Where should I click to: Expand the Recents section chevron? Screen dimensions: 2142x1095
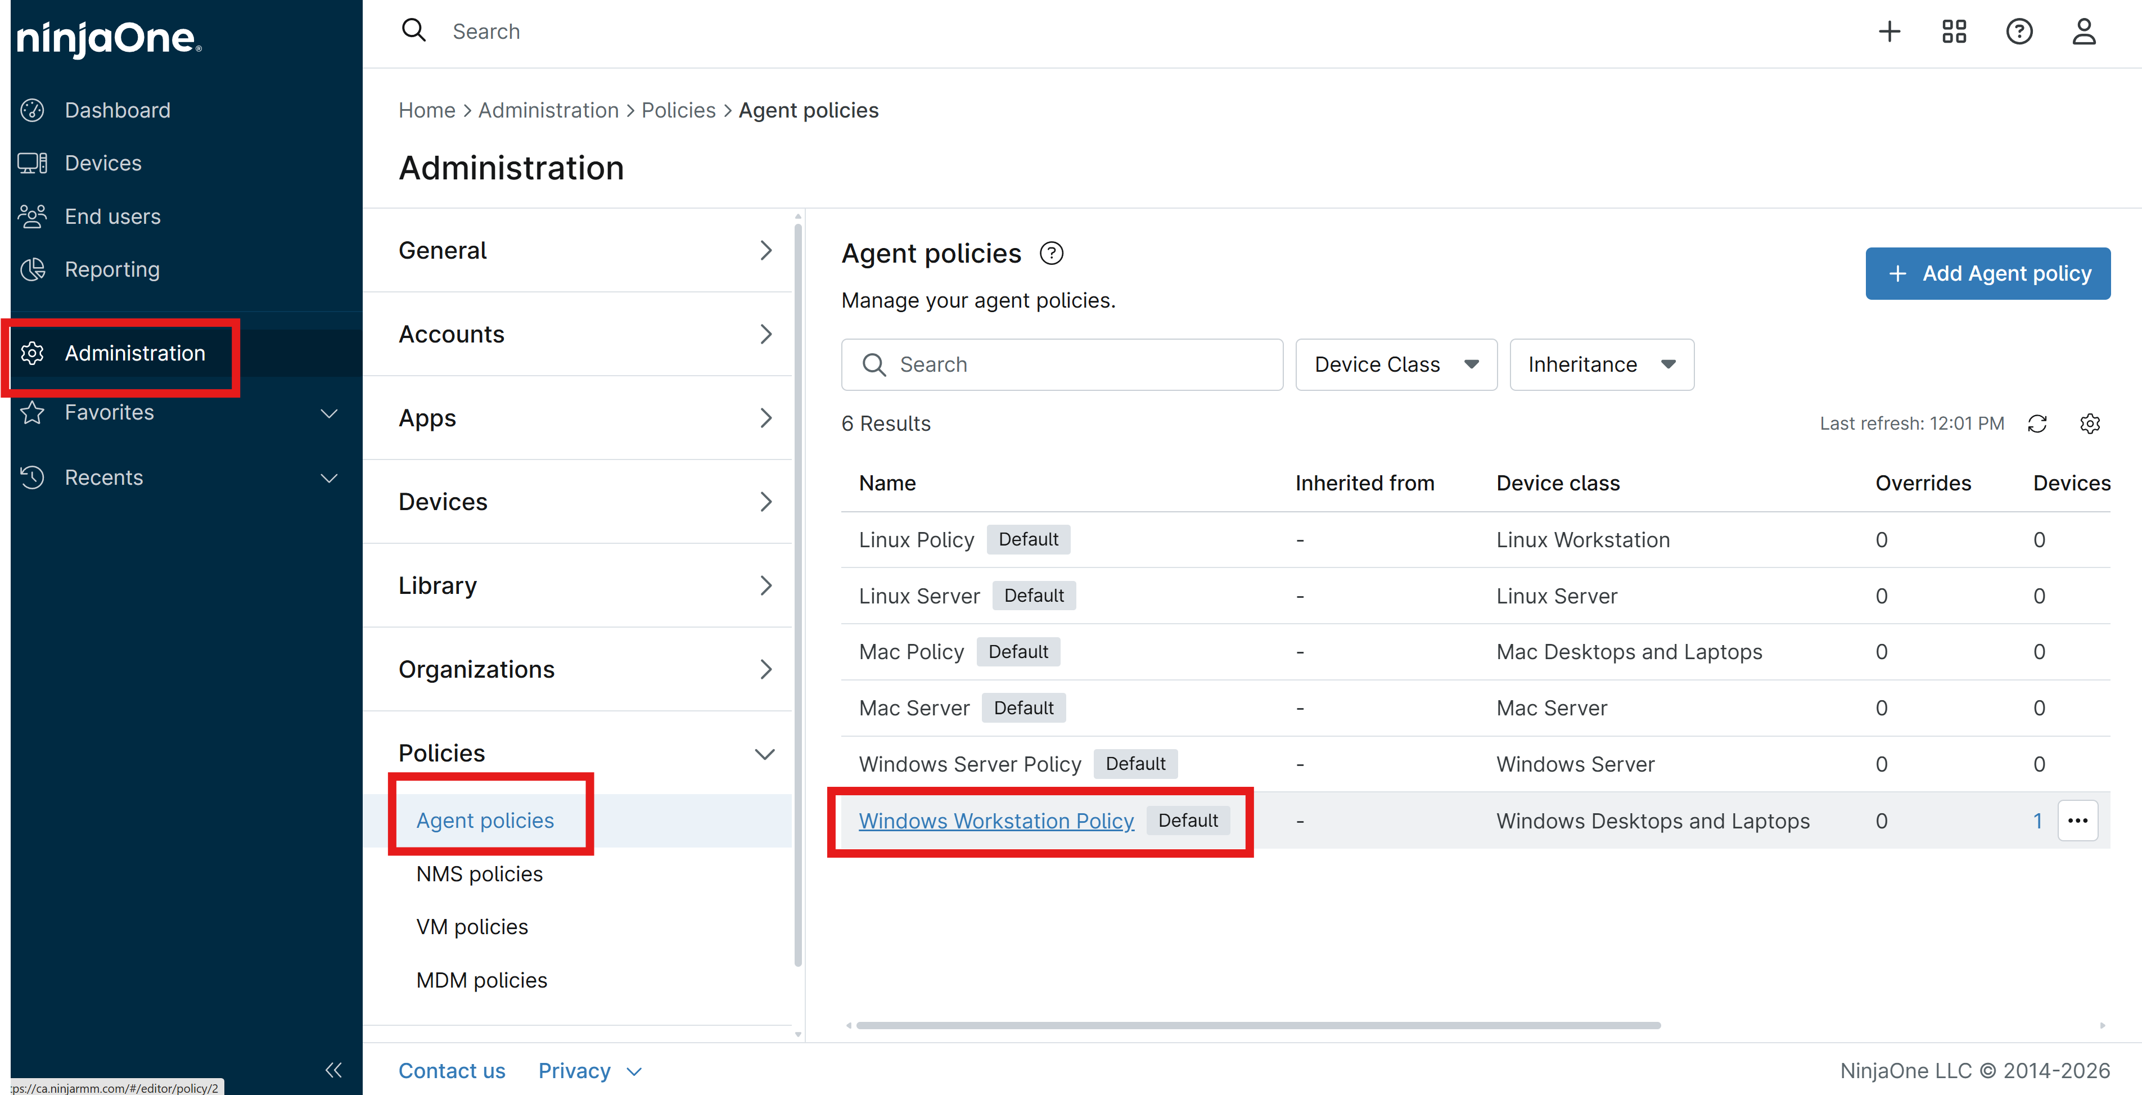pos(330,478)
